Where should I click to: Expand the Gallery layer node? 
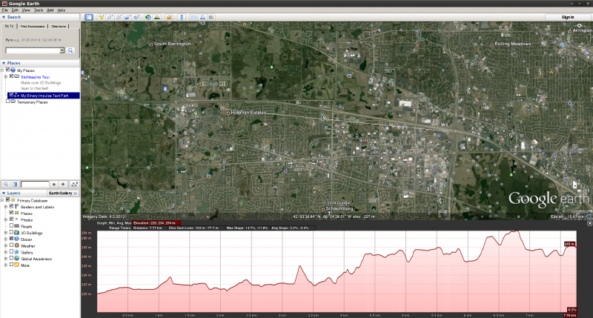click(6, 252)
